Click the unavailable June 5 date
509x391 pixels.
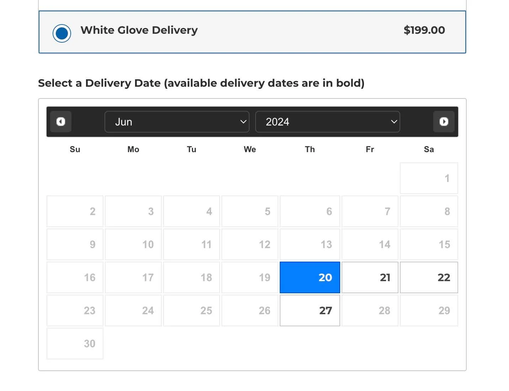coord(250,211)
